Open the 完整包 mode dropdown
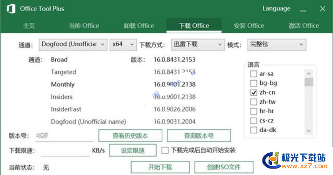This screenshot has width=333, height=175. [x=277, y=45]
